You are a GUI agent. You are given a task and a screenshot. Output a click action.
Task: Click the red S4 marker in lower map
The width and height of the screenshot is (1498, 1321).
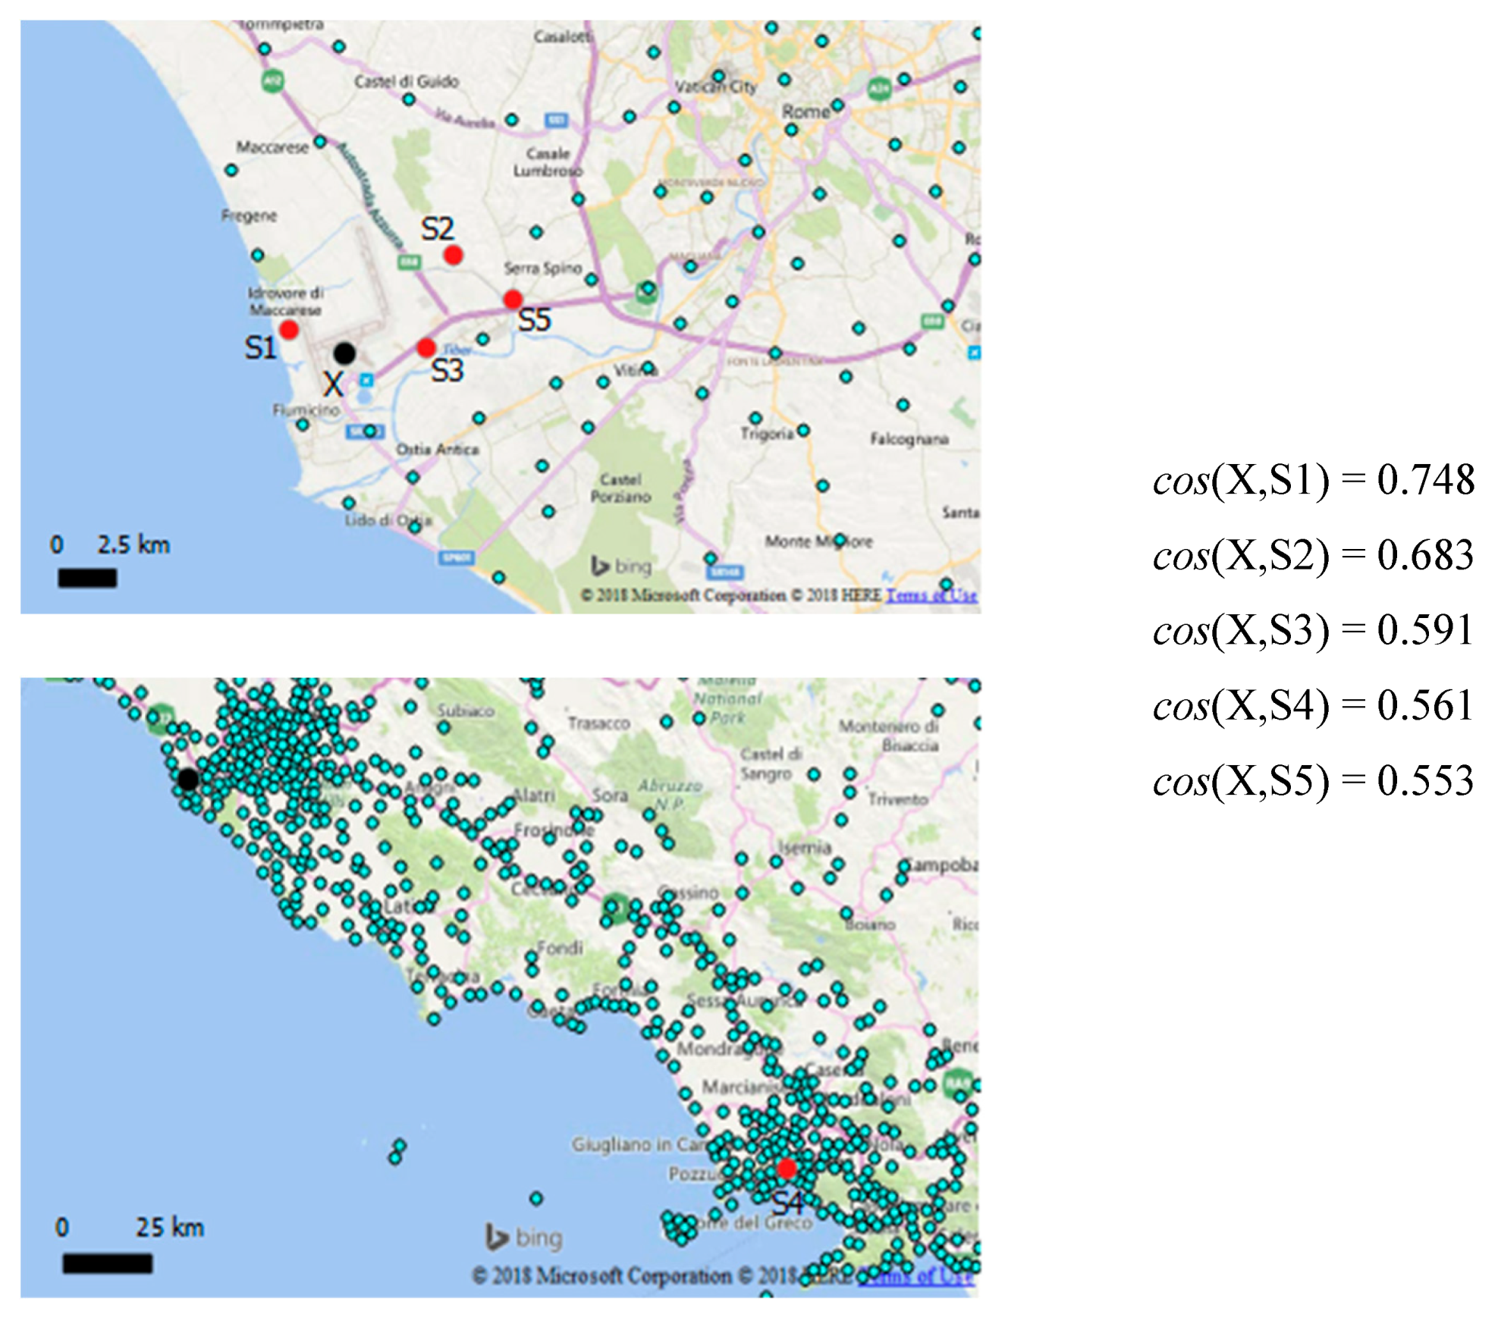787,1168
